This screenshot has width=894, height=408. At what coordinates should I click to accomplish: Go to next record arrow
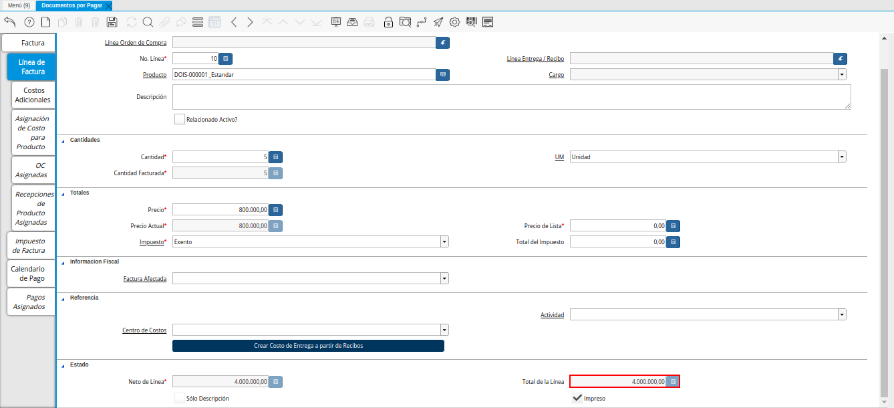pos(250,22)
